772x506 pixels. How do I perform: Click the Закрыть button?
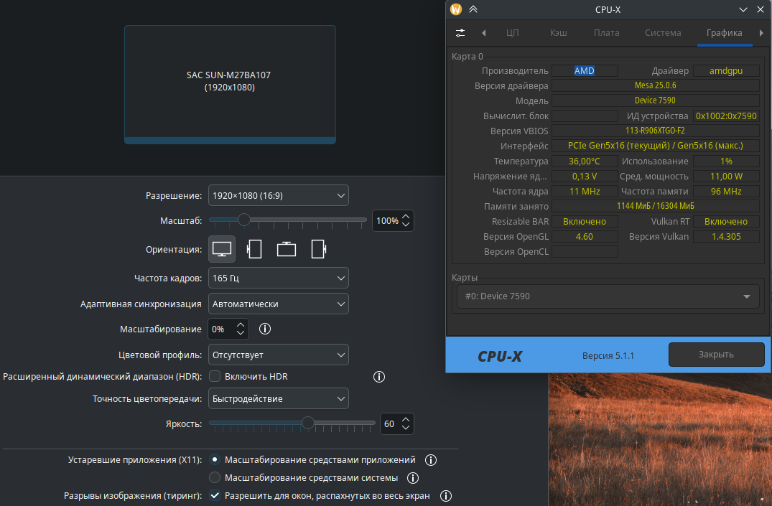[x=715, y=355]
